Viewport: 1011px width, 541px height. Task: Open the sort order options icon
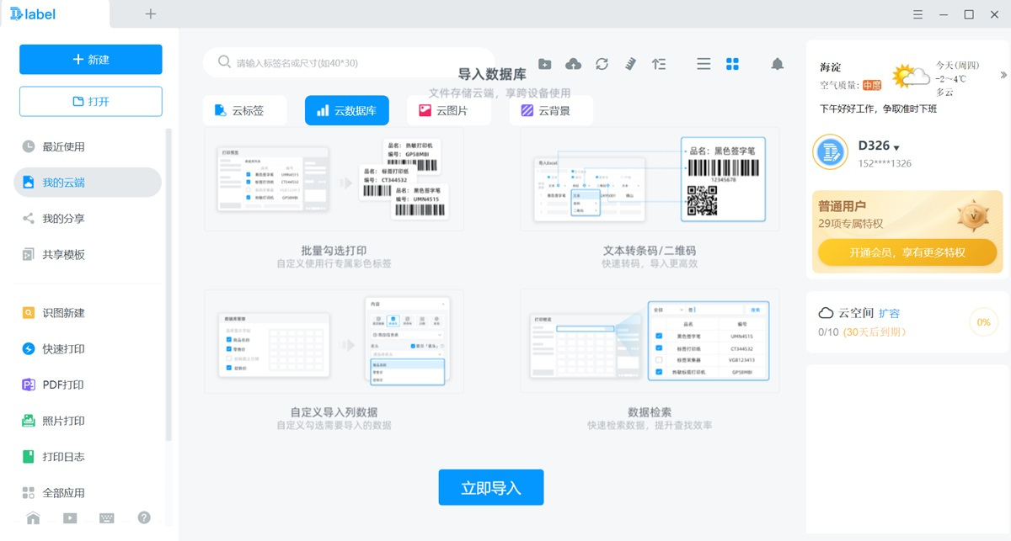(x=659, y=64)
